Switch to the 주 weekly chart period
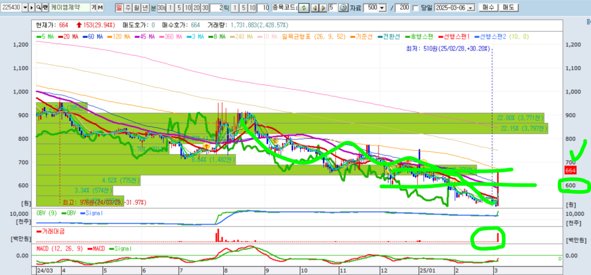The image size is (591, 275). point(128,7)
